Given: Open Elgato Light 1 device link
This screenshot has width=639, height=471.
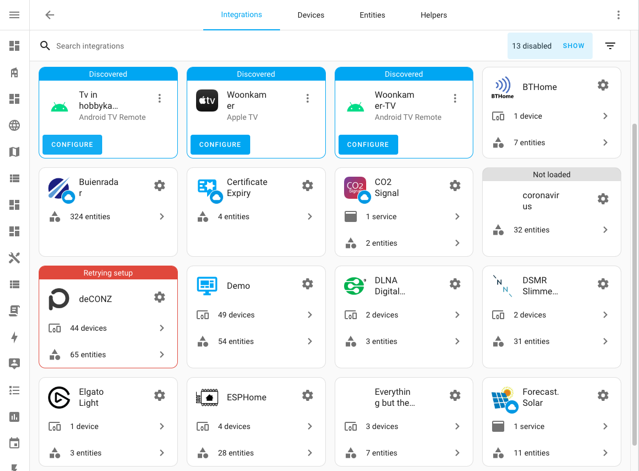Looking at the screenshot, I should point(108,426).
